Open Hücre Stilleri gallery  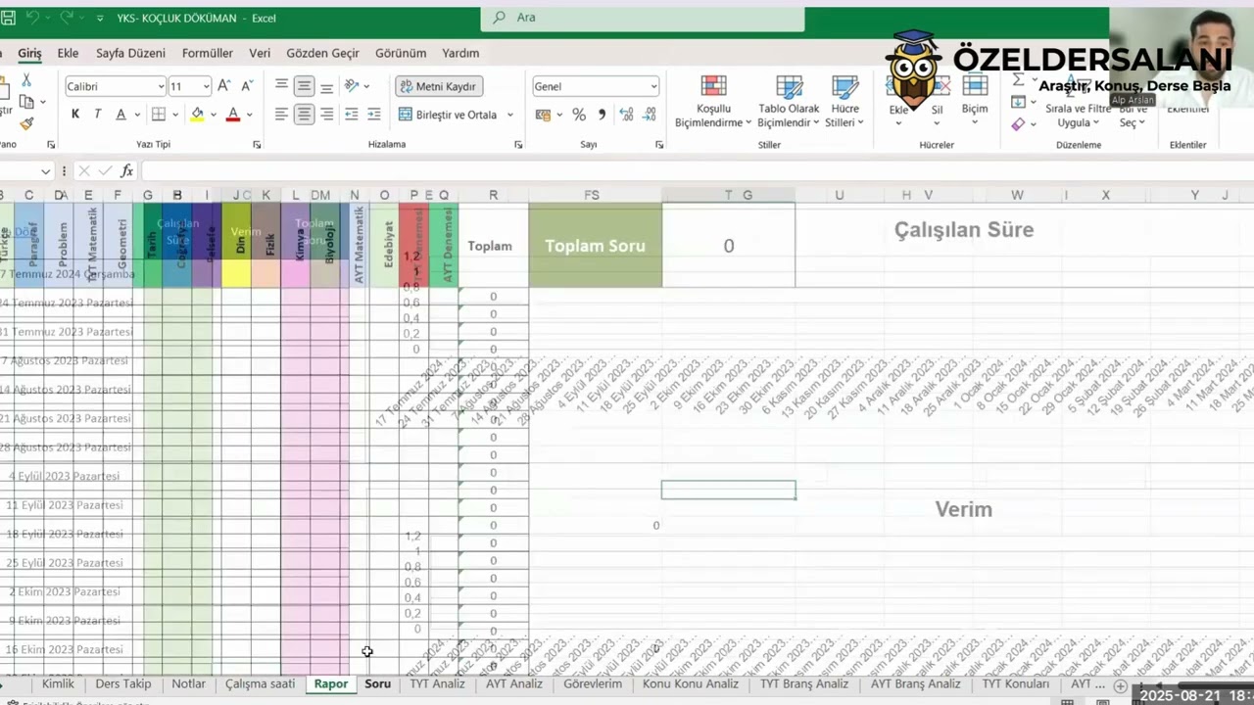844,102
